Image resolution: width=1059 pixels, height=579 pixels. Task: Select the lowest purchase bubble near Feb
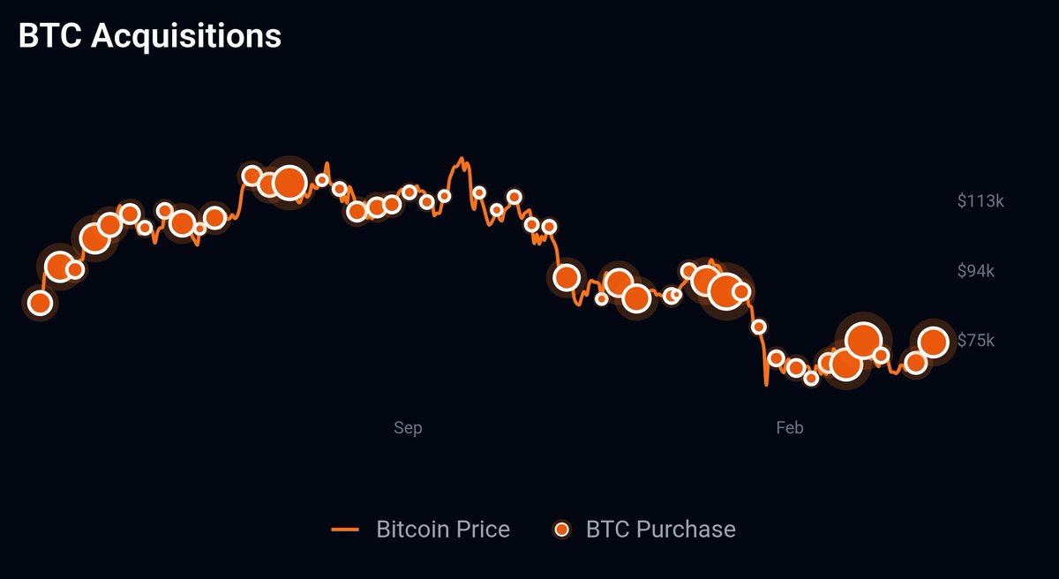(811, 378)
